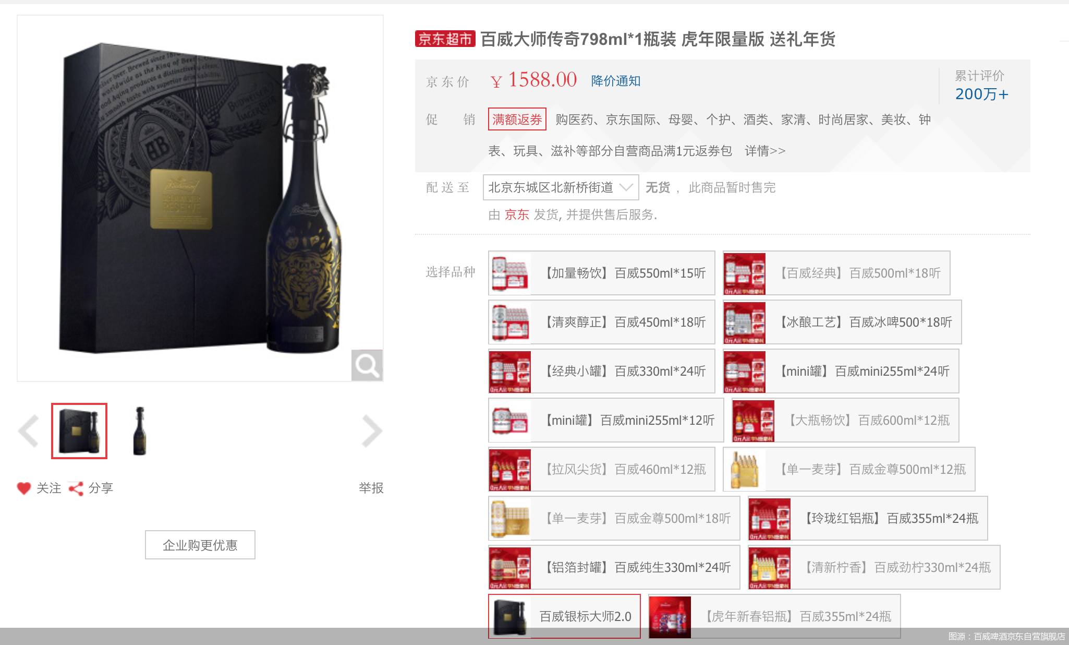Click the magnifier zoom icon on product image
The image size is (1069, 645).
(367, 365)
